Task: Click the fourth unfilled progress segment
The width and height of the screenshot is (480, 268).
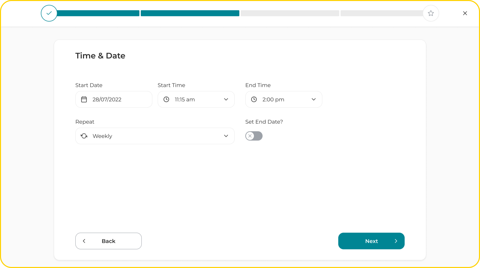Action: point(382,13)
